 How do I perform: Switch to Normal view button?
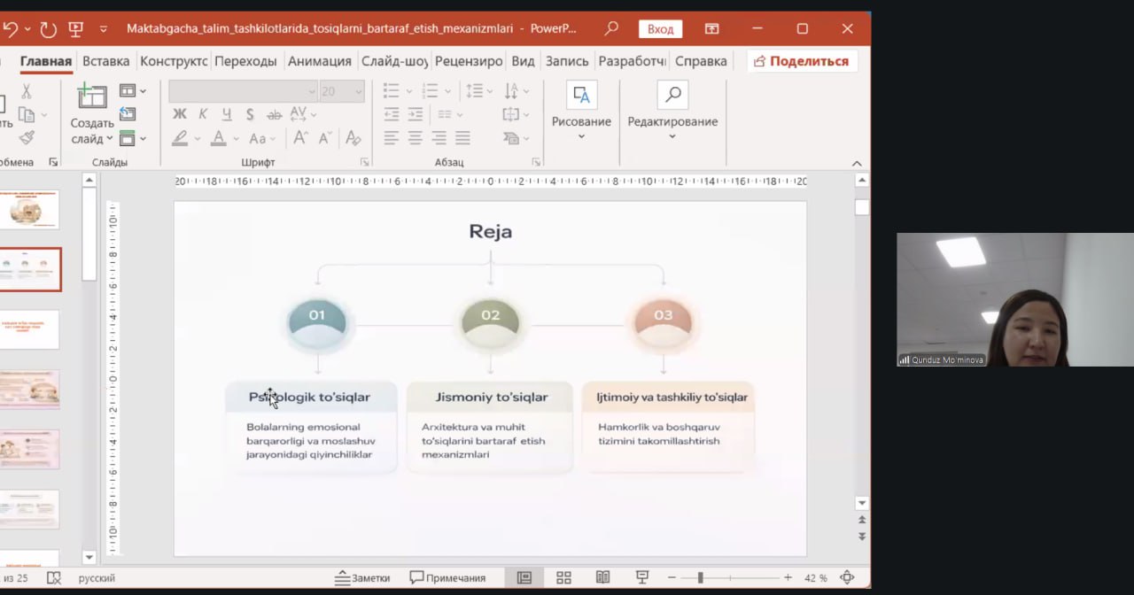pos(524,578)
